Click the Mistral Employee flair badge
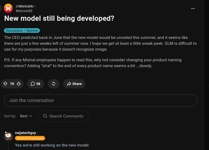This screenshot has height=150, width=209. [x=30, y=138]
